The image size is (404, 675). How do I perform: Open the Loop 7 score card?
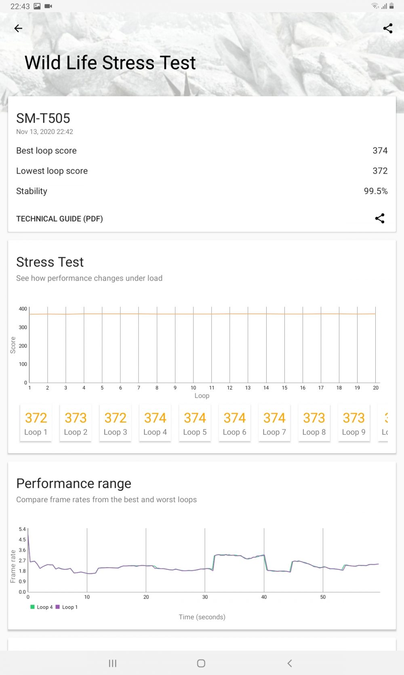274,423
